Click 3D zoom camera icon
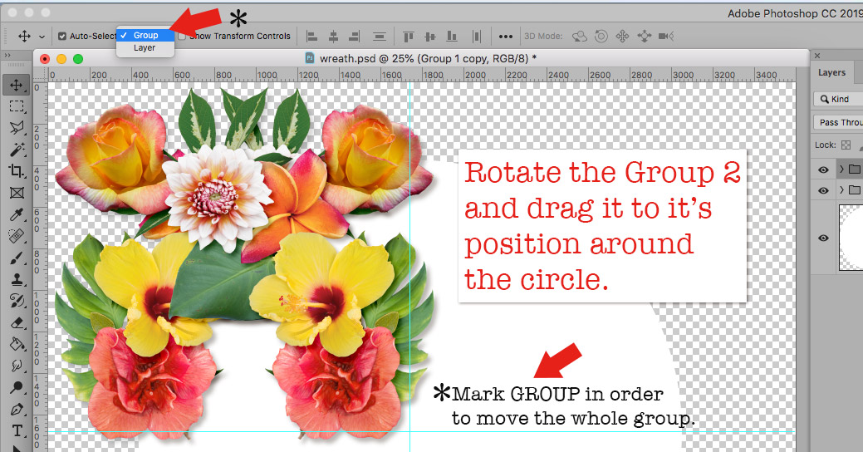863x452 pixels. [x=666, y=37]
